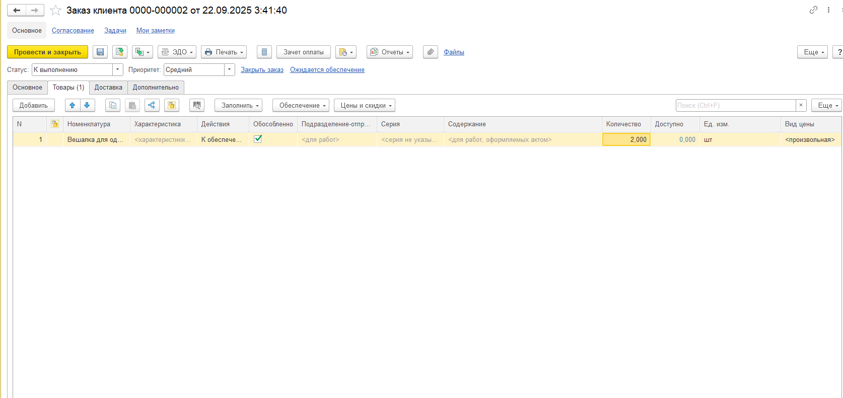Expand the Цены и скидки menu
Screen dimensions: 843x398
[x=364, y=105]
